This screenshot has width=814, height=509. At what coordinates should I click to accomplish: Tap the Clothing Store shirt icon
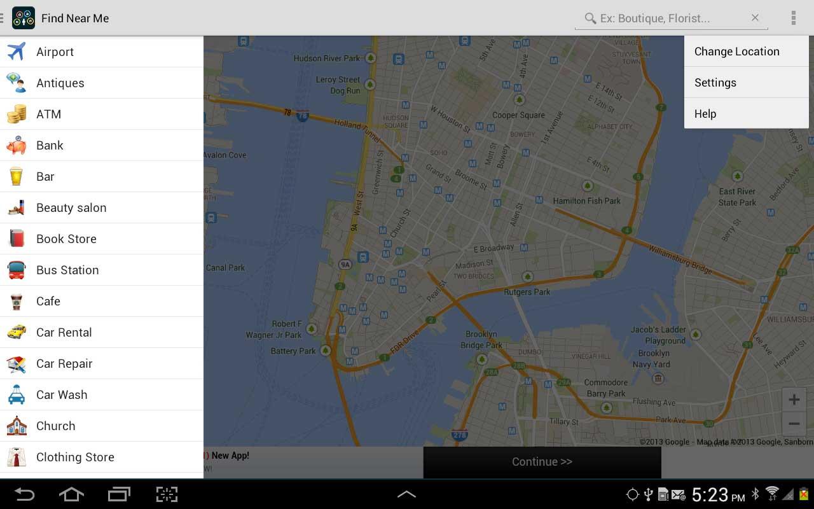pos(17,457)
